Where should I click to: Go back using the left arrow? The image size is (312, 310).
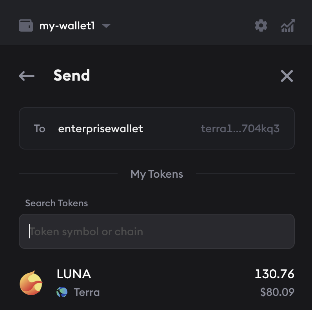(27, 76)
